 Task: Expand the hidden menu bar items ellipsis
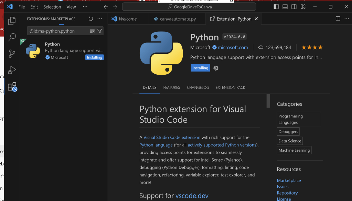coord(85,7)
